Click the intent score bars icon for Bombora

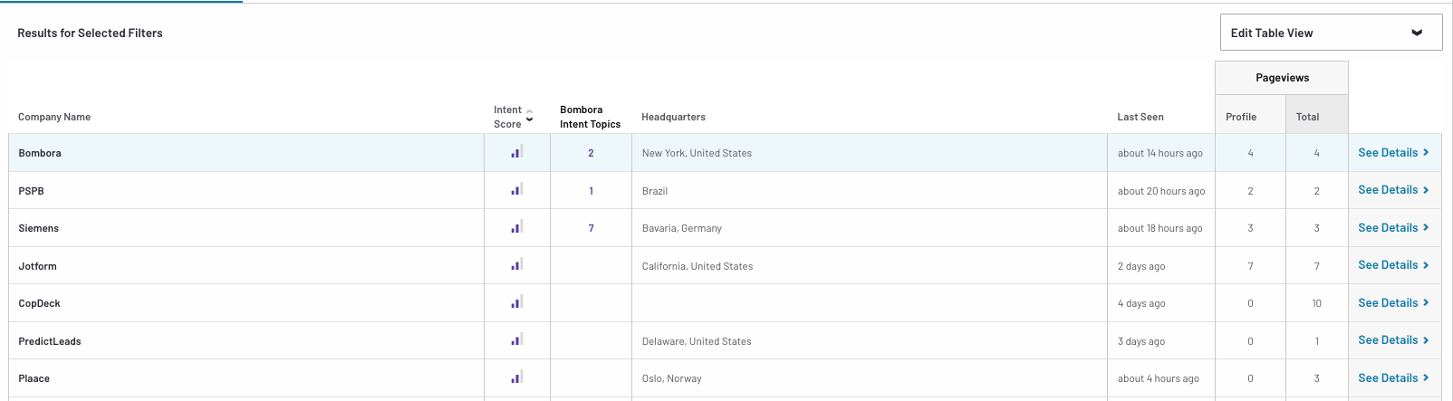516,152
